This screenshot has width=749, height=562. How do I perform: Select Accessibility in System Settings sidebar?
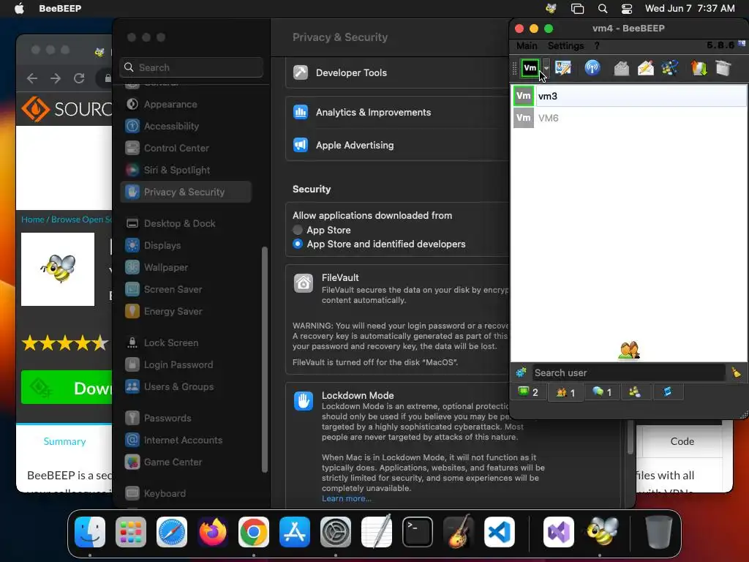tap(185, 126)
